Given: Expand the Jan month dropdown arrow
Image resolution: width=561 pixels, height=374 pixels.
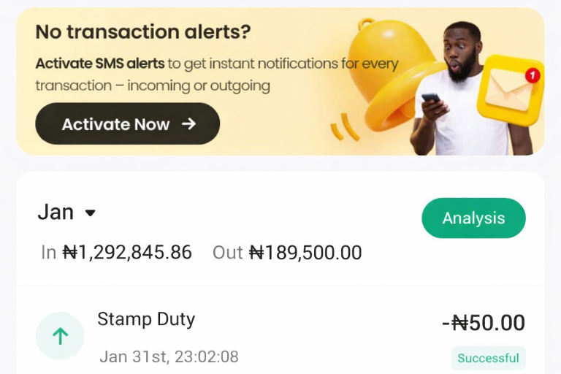Looking at the screenshot, I should [x=91, y=213].
